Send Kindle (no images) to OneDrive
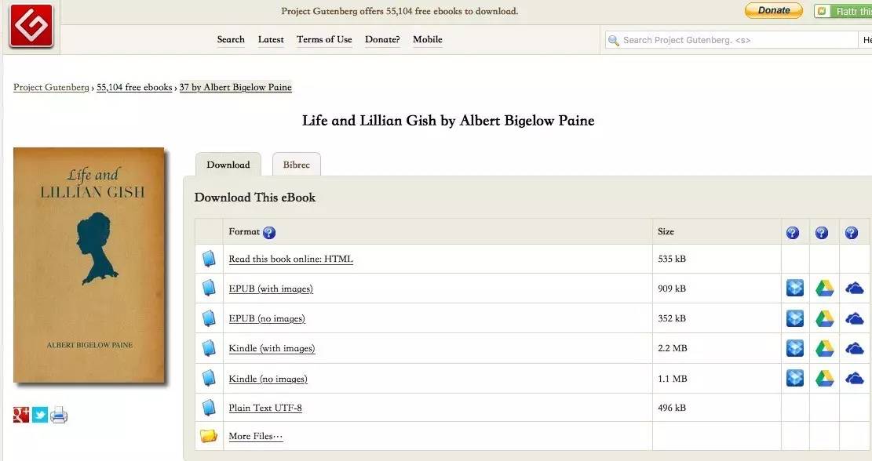Screen dimensions: 872x461 point(854,378)
